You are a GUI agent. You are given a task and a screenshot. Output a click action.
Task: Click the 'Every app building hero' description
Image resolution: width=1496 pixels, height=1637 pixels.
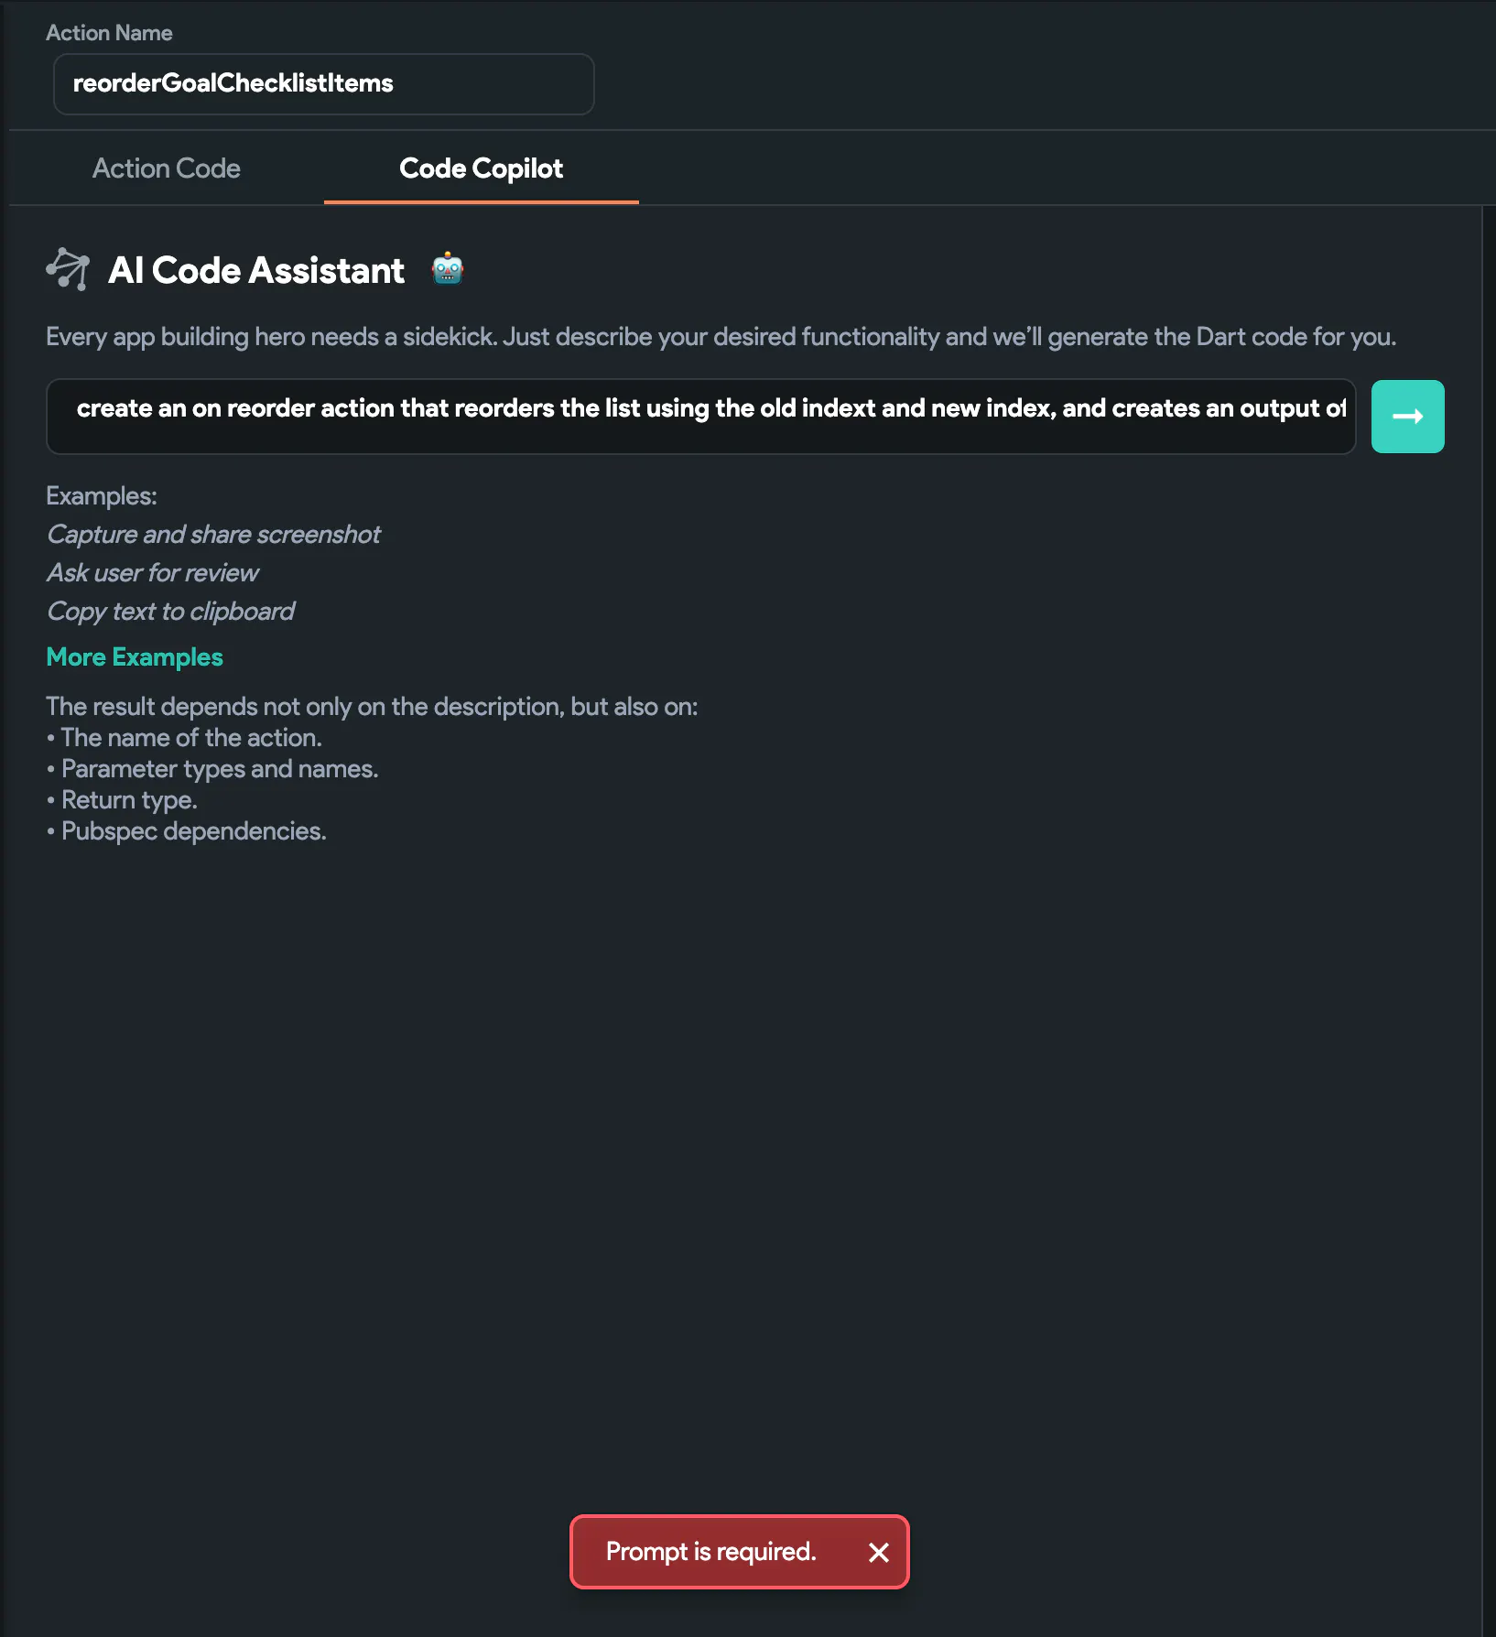[x=721, y=337]
